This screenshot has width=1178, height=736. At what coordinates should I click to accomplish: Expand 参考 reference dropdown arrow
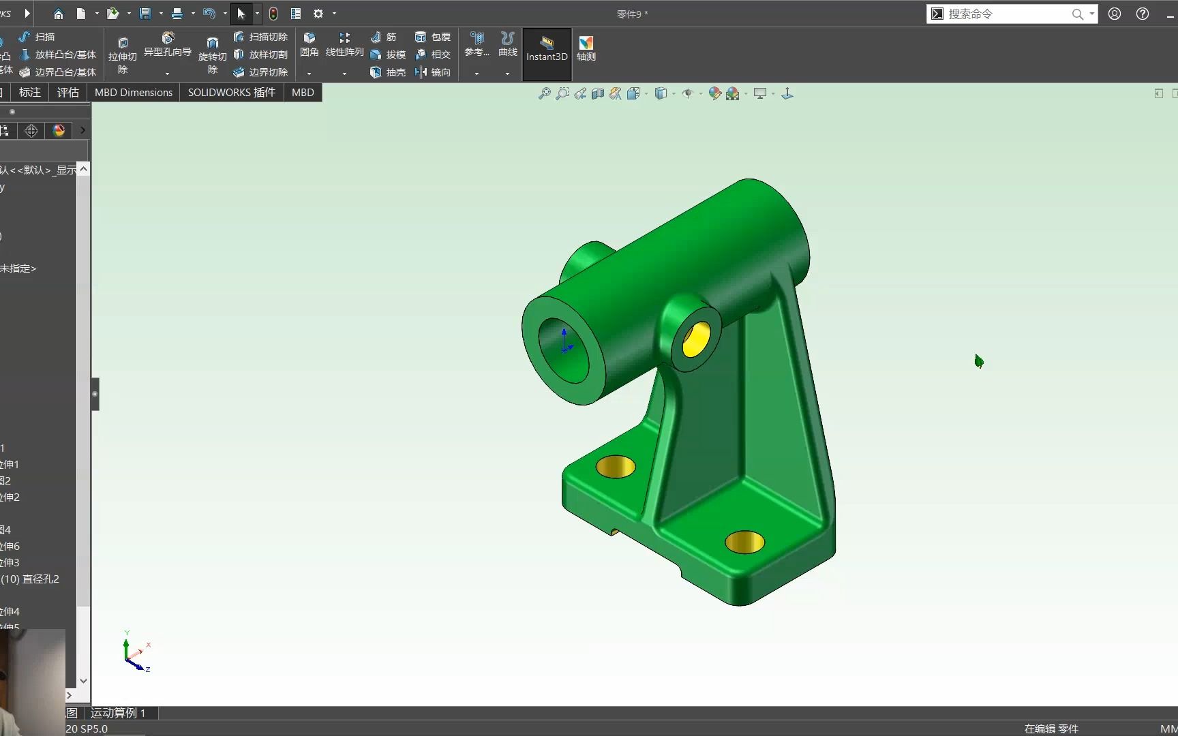(x=477, y=74)
